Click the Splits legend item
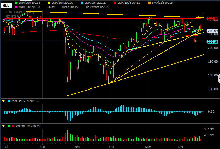This screenshot has width=220, height=149. click(x=51, y=7)
